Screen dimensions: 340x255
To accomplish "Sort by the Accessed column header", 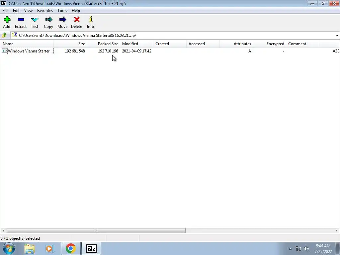I will pos(203,43).
